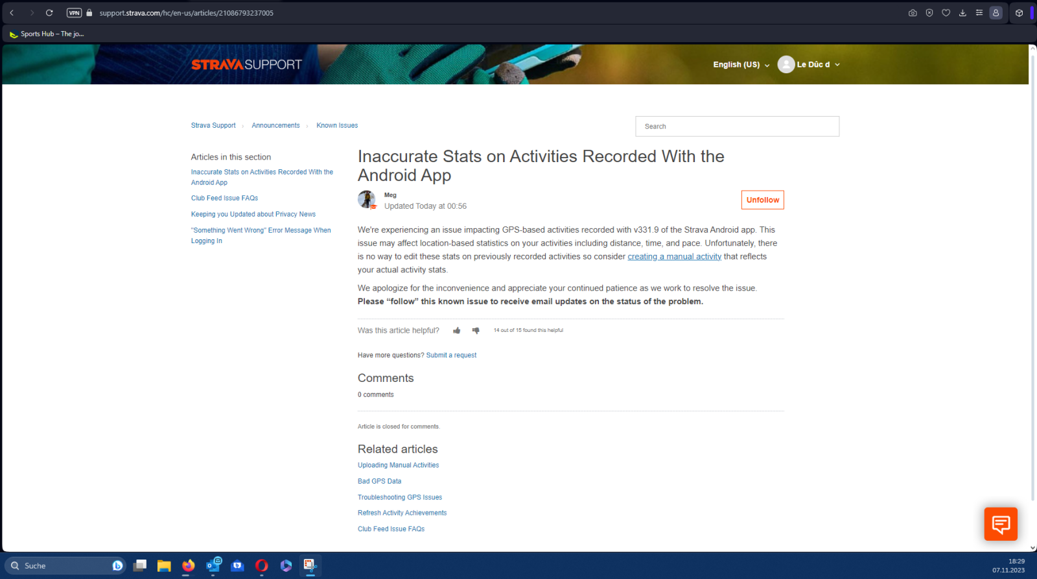Open related article 'Troubleshooting GPS Issues'
This screenshot has width=1037, height=579.
tap(400, 498)
